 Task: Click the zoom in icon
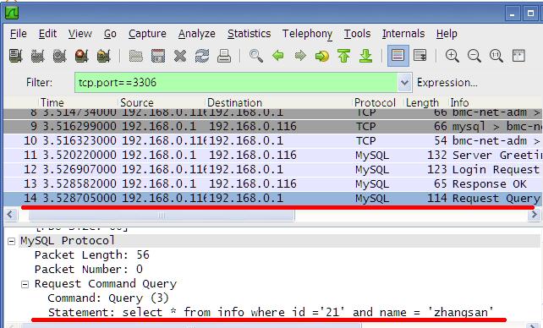point(452,56)
